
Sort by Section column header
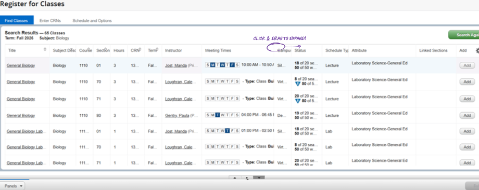(103, 50)
